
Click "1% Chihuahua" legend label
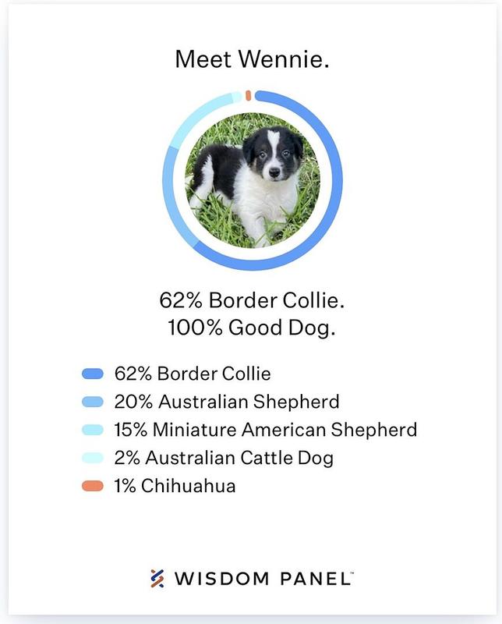pos(175,486)
